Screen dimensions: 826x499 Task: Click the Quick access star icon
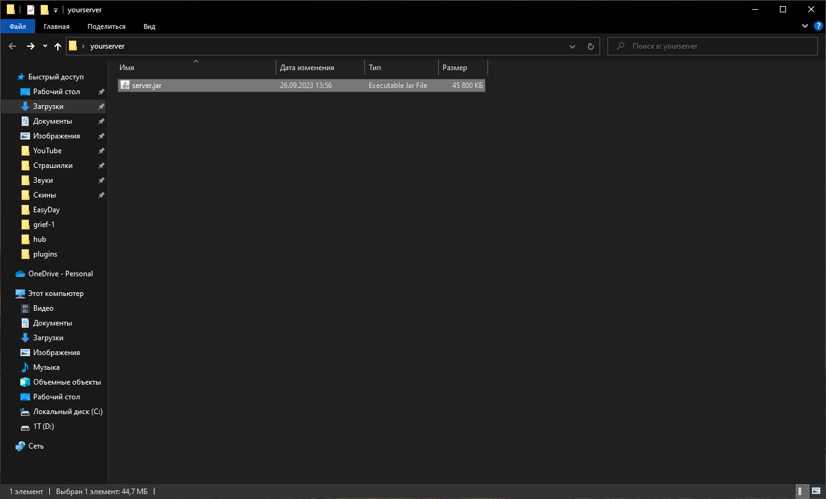pos(20,77)
